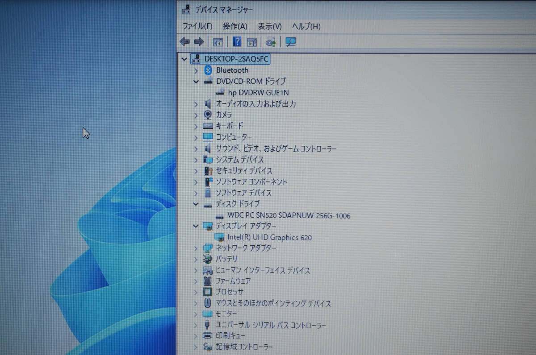Select the DESKTOP-2SAQ5FC computer name
This screenshot has height=355, width=536.
coord(237,59)
